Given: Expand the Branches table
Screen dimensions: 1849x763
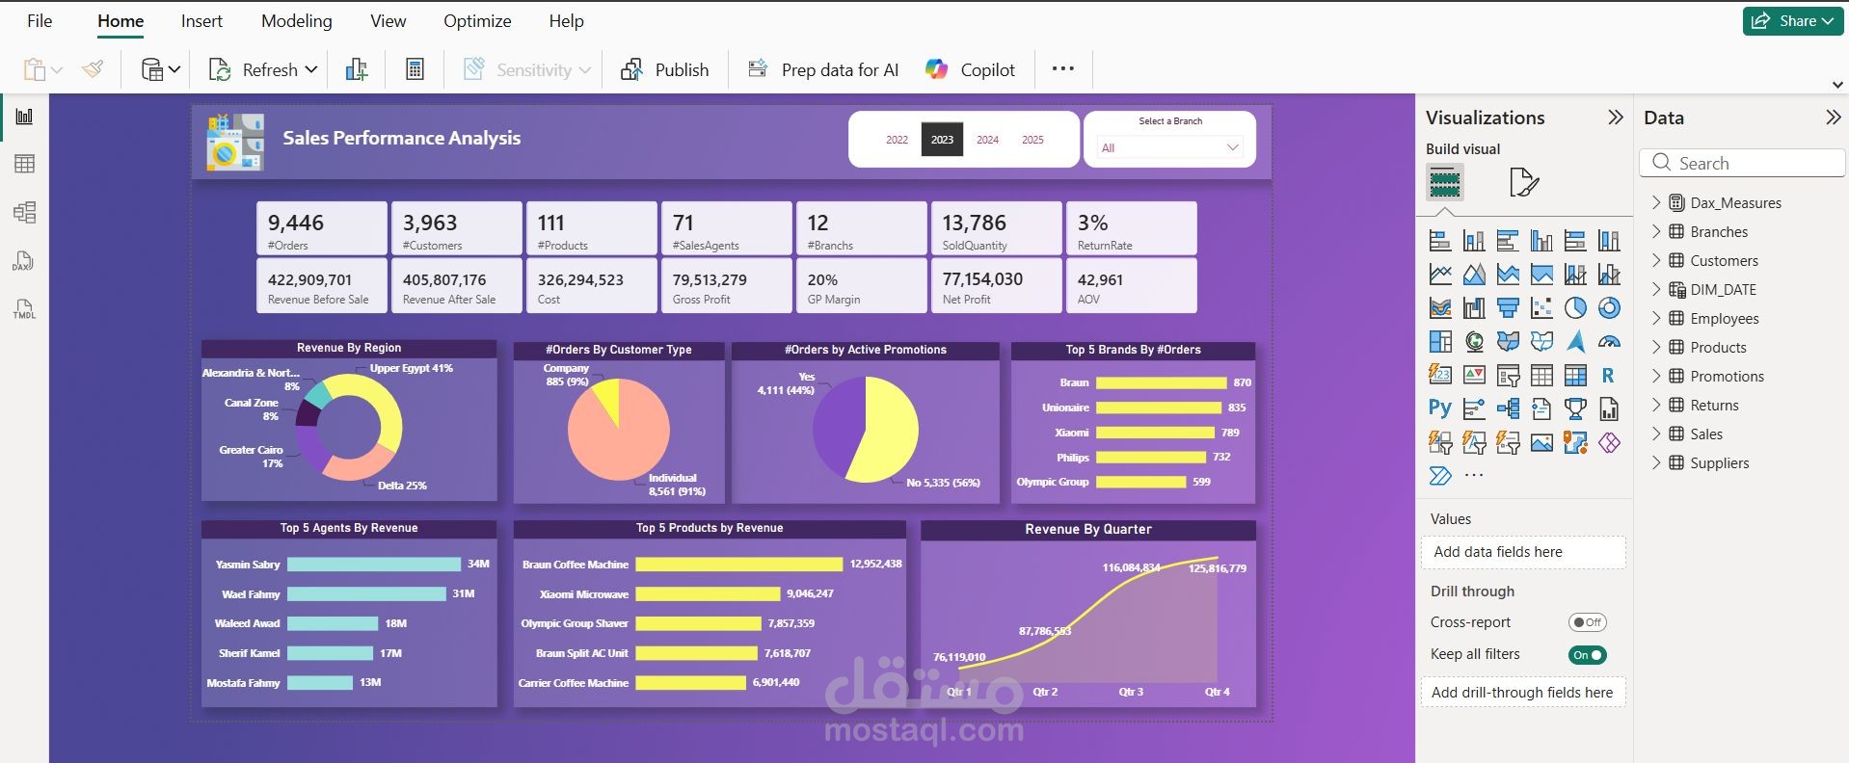Looking at the screenshot, I should pyautogui.click(x=1656, y=231).
